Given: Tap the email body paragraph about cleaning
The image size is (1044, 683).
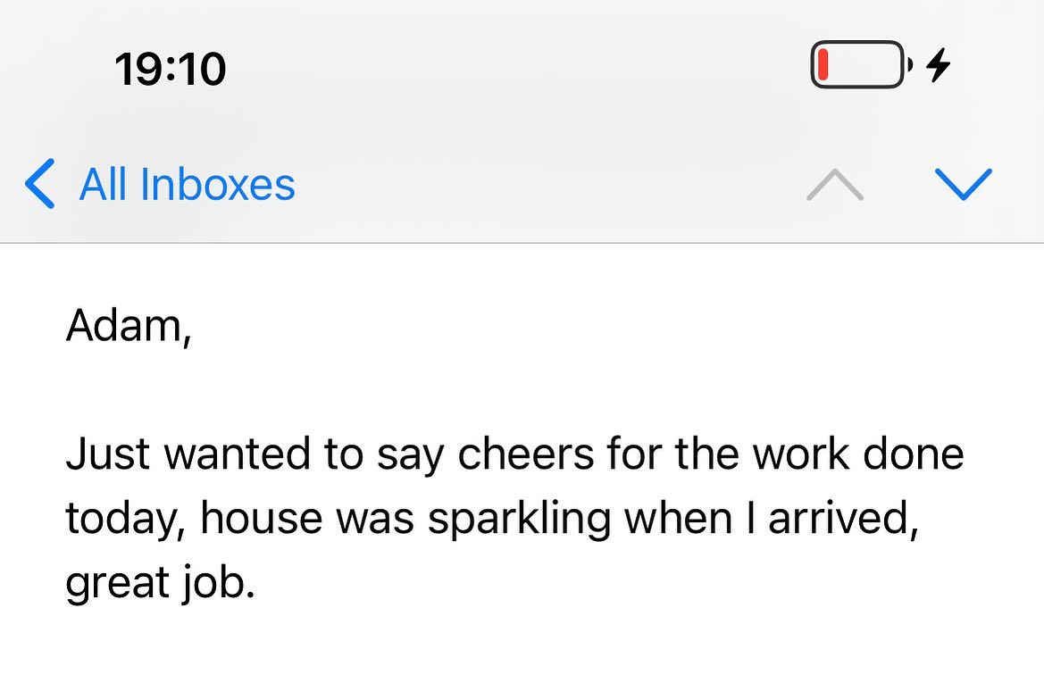Looking at the screenshot, I should (x=514, y=516).
